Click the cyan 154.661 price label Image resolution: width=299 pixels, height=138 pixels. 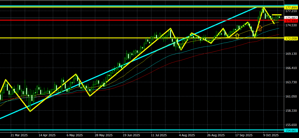[291, 130]
